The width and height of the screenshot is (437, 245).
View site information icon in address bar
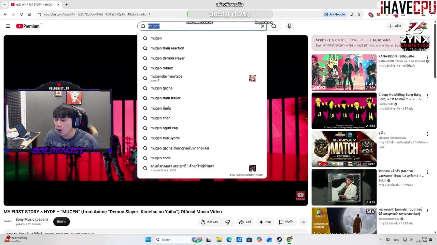pos(39,14)
